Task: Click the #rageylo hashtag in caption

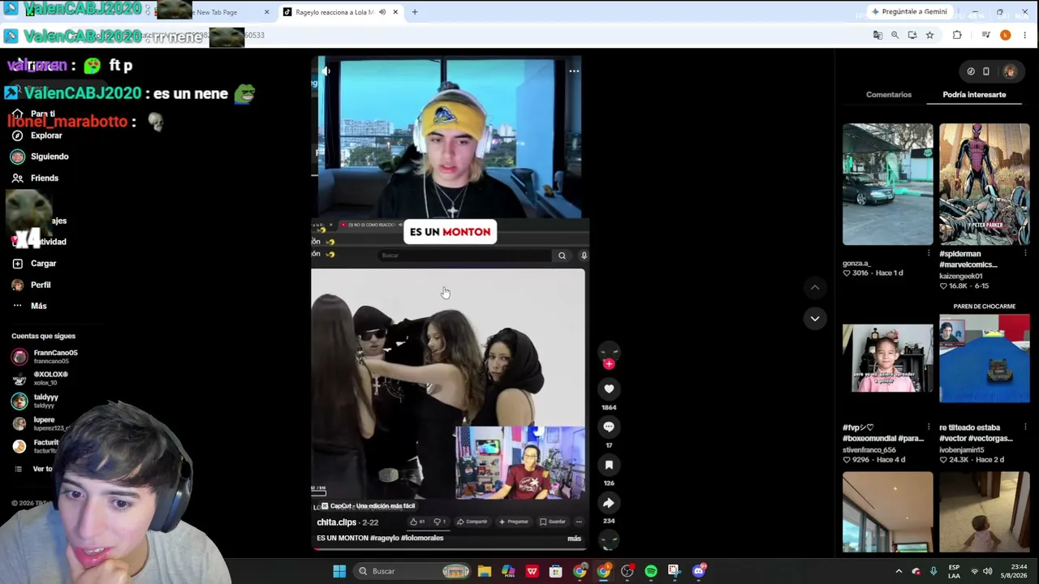Action: 385,539
